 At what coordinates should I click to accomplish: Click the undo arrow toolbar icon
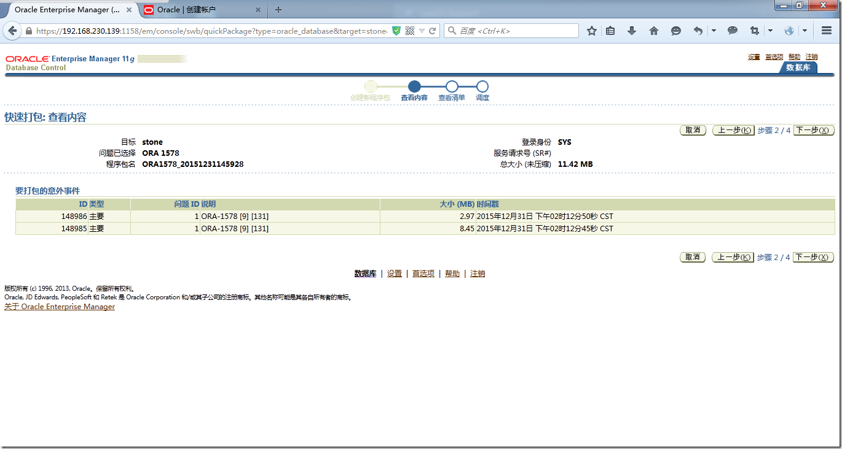(698, 31)
